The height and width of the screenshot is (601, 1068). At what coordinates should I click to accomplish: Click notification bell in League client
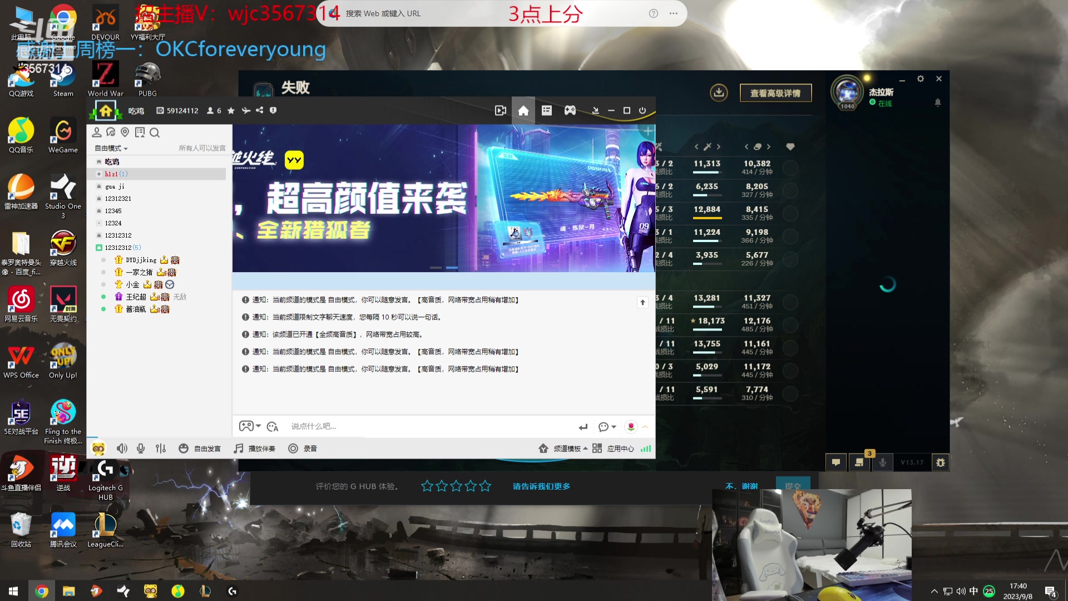938,102
